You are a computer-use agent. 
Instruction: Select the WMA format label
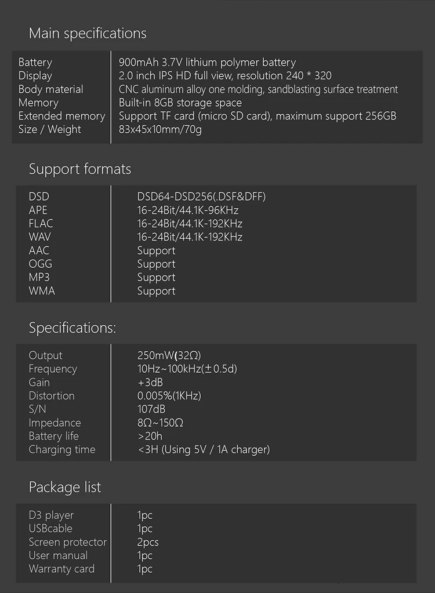[x=42, y=291]
